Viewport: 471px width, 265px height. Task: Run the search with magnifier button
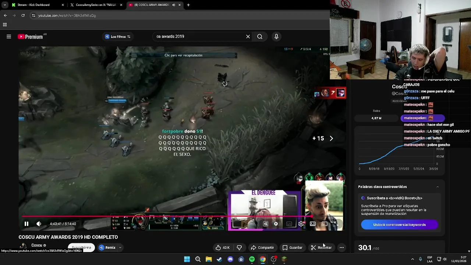coord(260,36)
